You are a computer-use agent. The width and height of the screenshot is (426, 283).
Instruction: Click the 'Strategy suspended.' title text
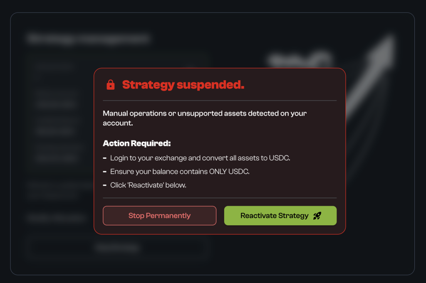(183, 85)
